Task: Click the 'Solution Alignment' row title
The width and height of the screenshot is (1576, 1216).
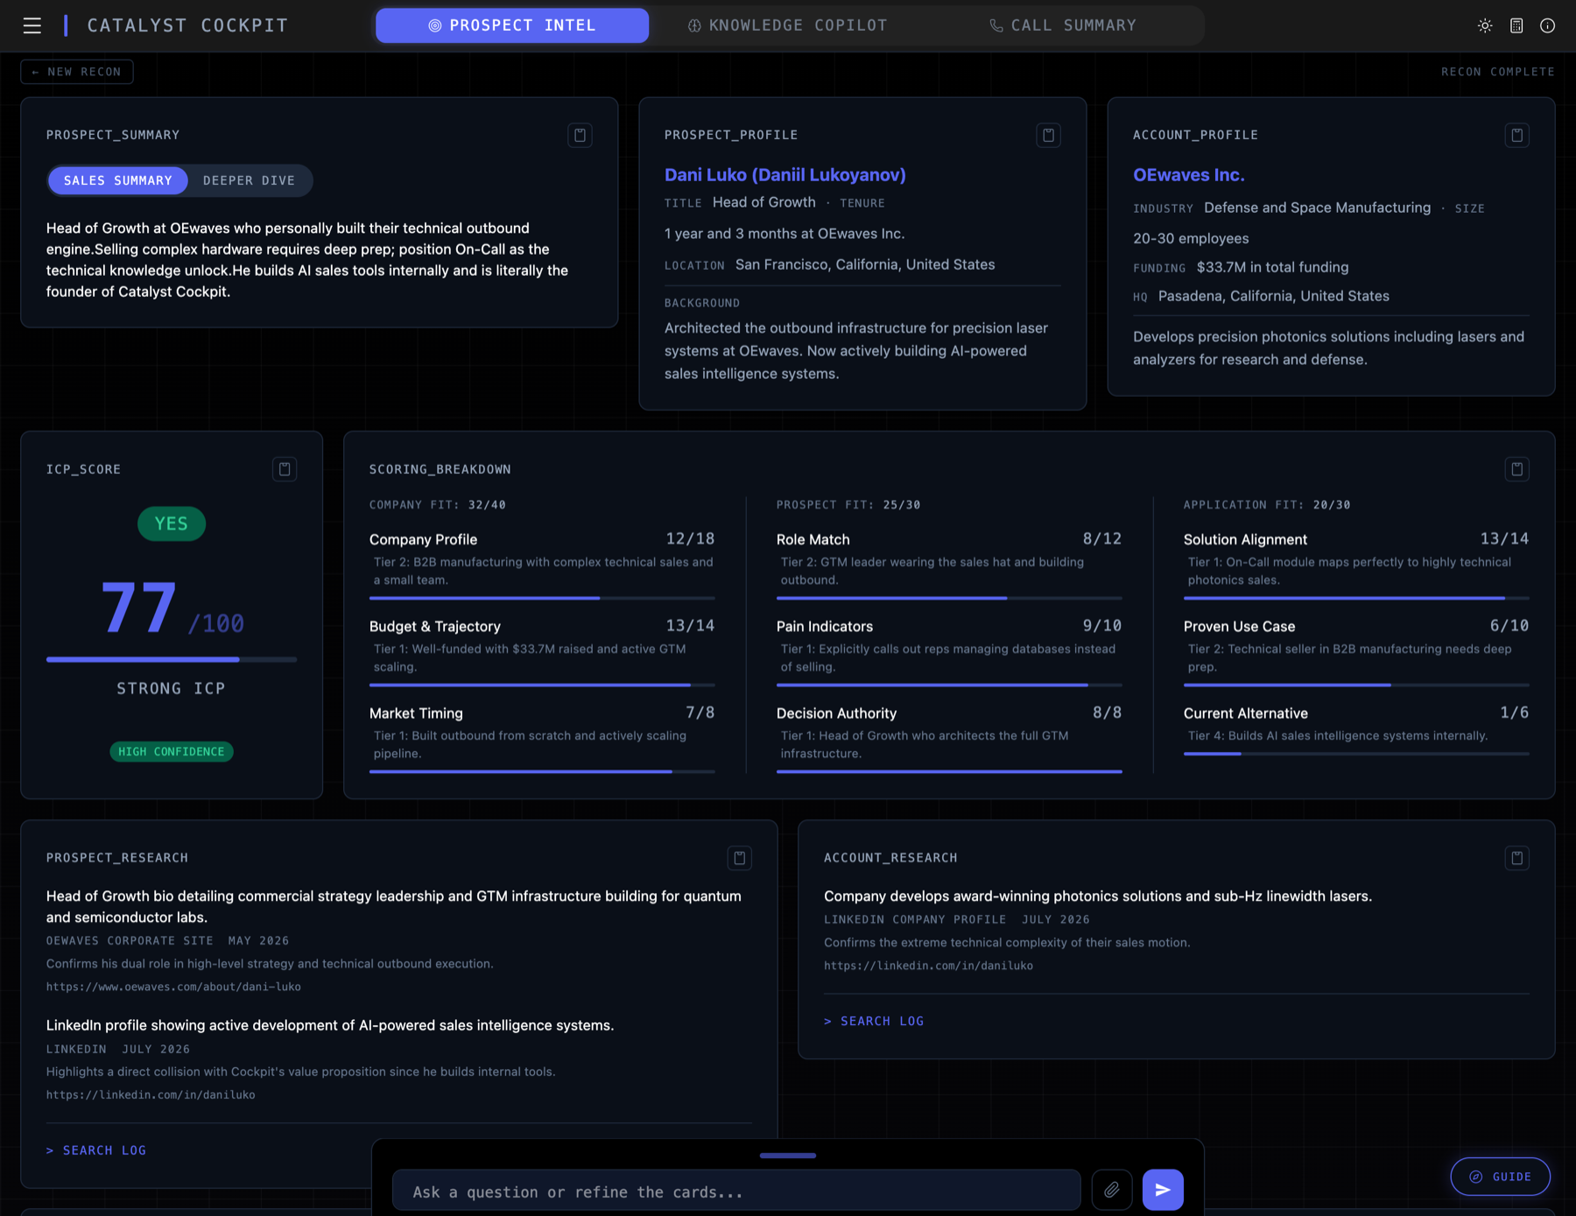Action: coord(1245,540)
